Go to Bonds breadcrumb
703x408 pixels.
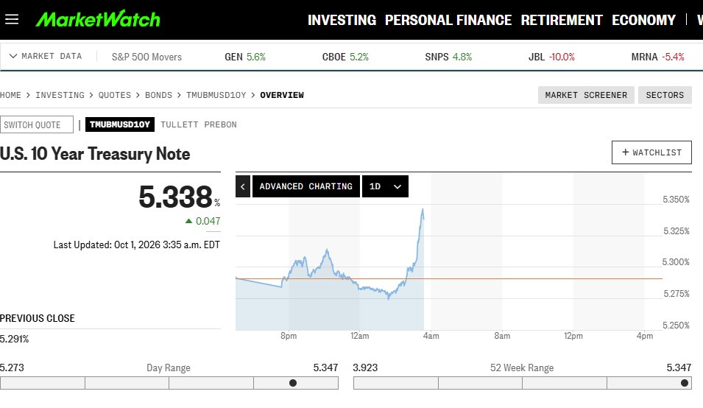click(x=158, y=95)
